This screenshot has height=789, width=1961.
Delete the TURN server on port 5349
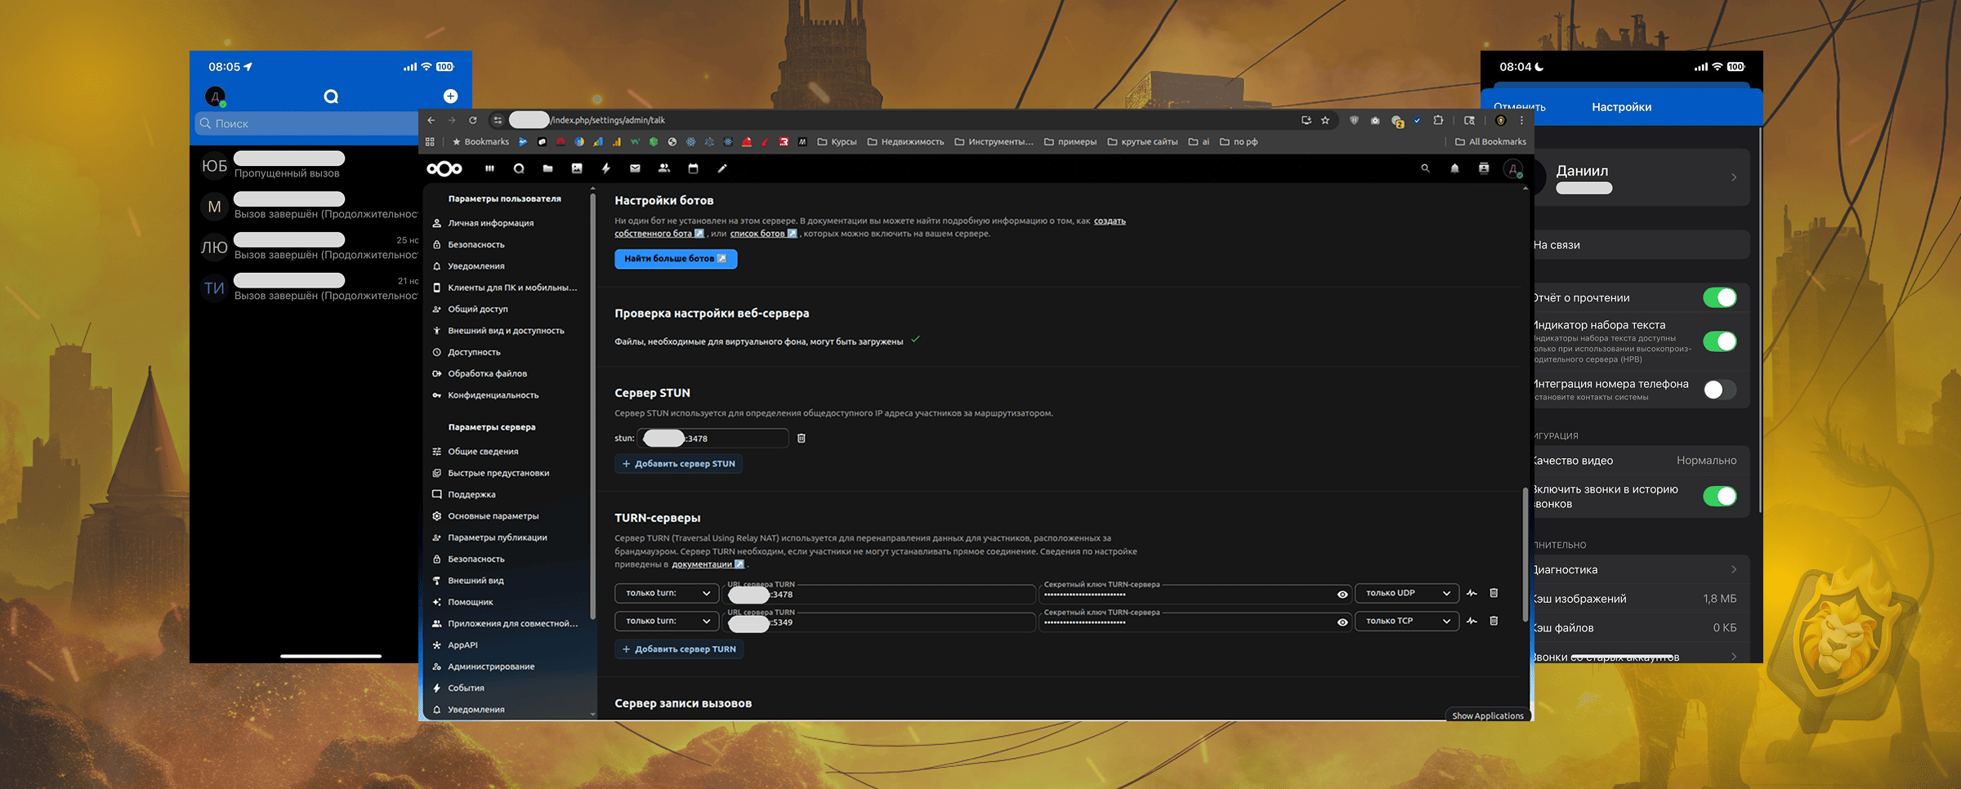click(1494, 622)
